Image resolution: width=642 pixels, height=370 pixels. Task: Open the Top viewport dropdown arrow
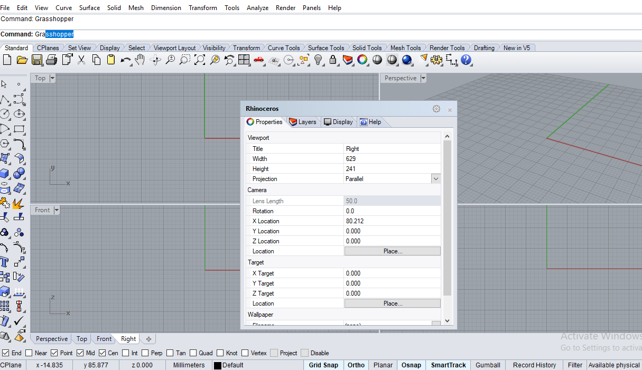click(x=52, y=78)
